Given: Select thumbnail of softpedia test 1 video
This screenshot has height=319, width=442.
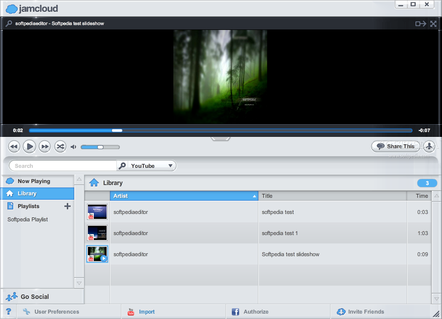Looking at the screenshot, I should 97,233.
